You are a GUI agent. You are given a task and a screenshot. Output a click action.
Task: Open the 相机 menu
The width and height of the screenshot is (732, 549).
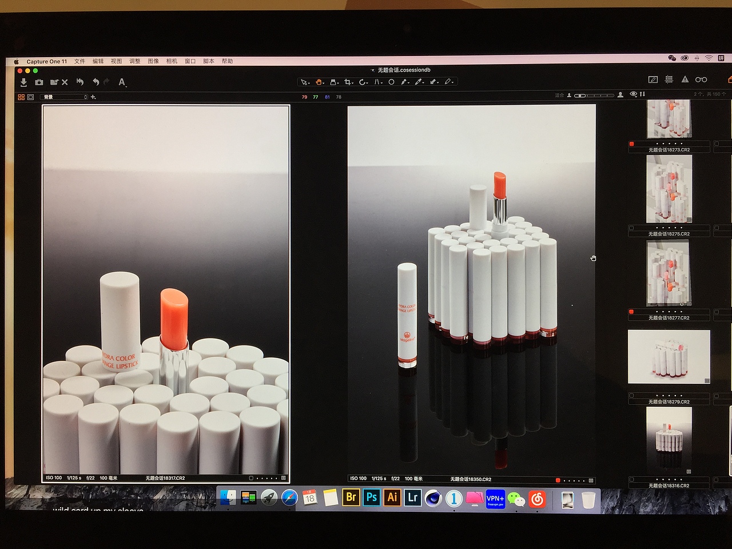[172, 61]
